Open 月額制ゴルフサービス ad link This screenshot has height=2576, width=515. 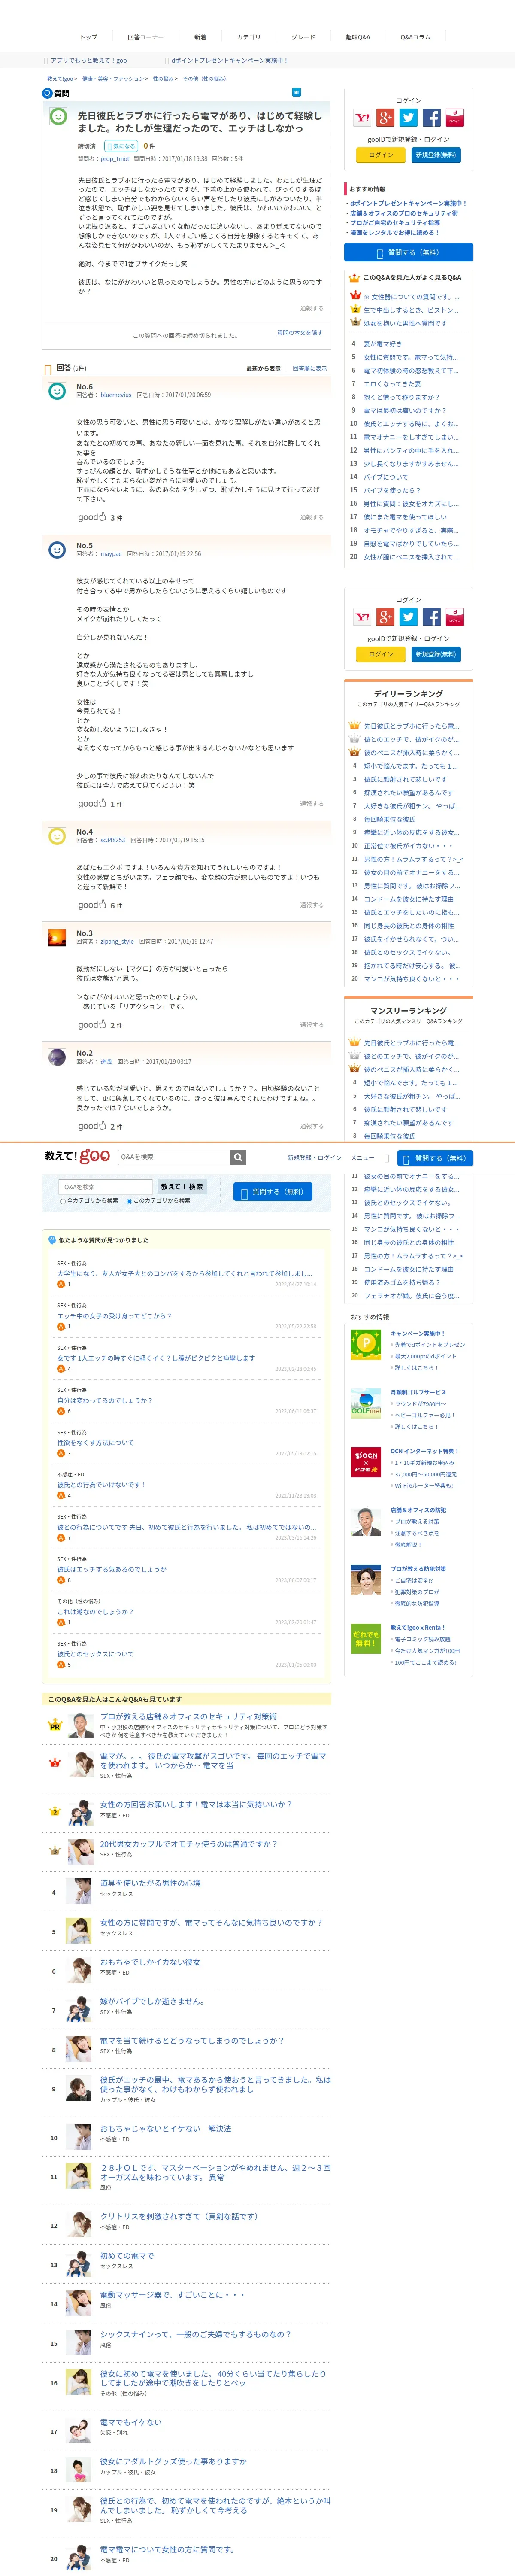pyautogui.click(x=418, y=1392)
